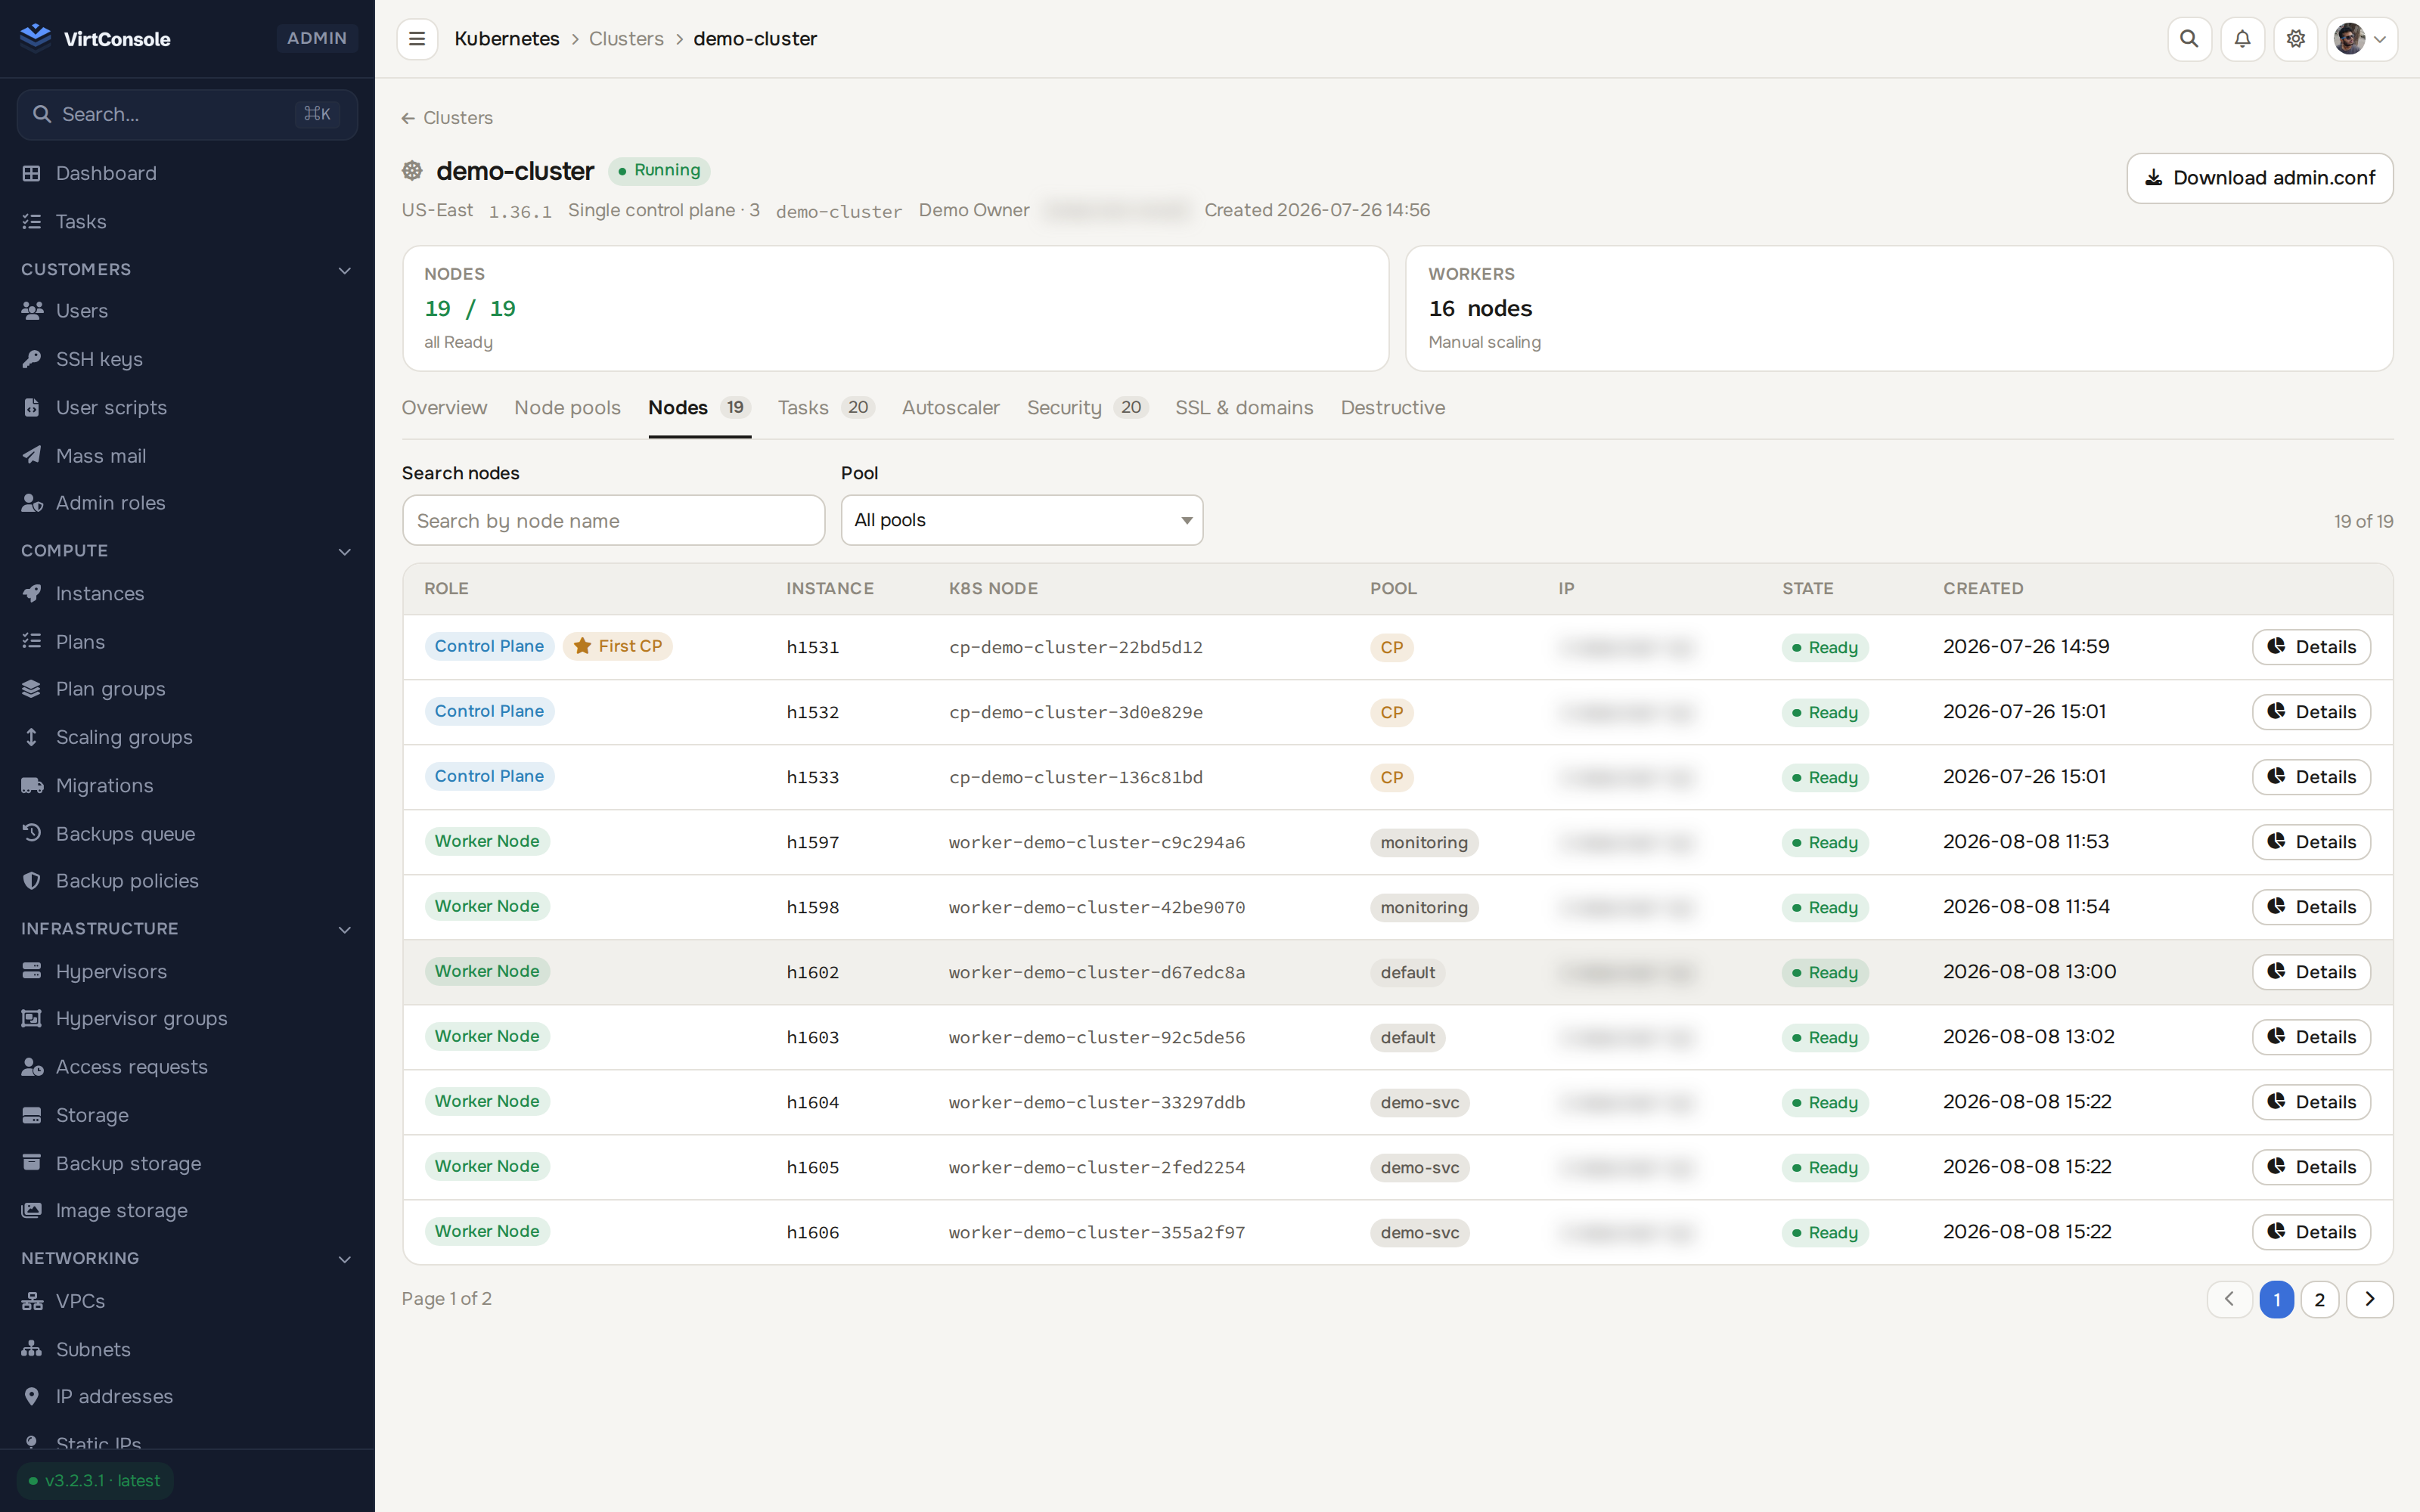Image resolution: width=2420 pixels, height=1512 pixels.
Task: Open IP addresses page
Action: click(187, 1396)
